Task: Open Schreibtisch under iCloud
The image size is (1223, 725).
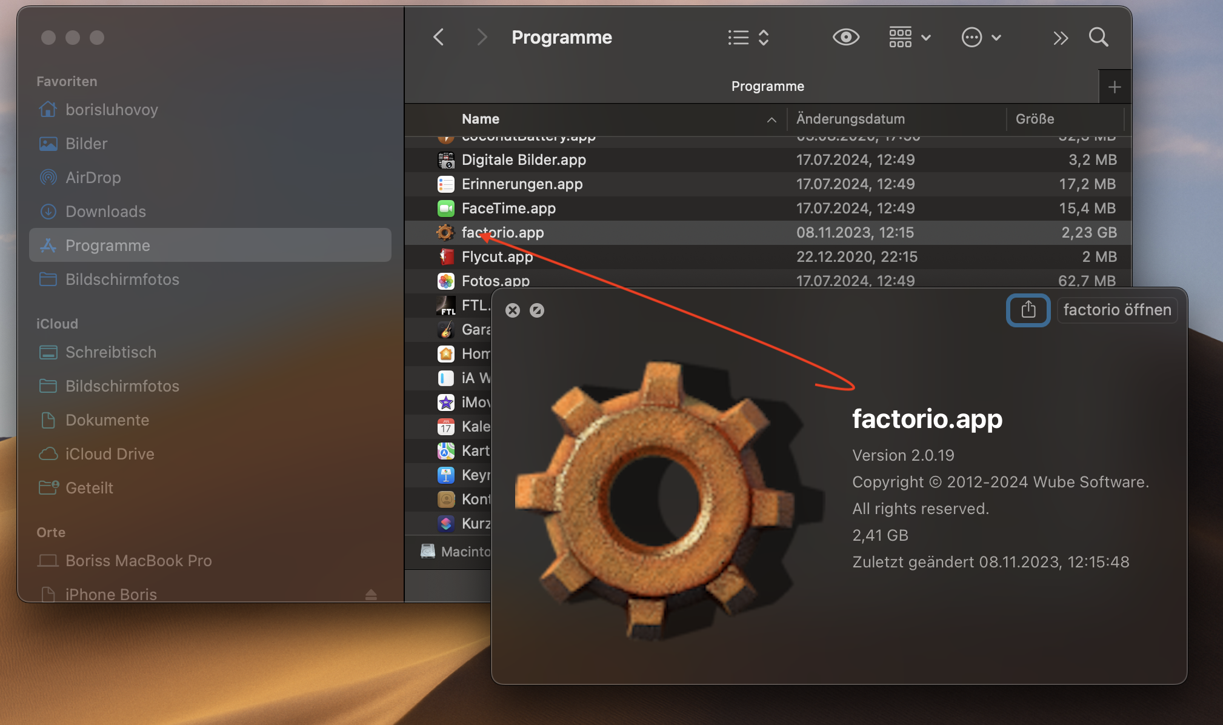Action: point(210,352)
